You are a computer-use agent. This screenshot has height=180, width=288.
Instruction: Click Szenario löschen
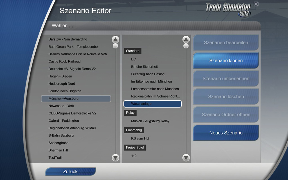[x=226, y=97]
